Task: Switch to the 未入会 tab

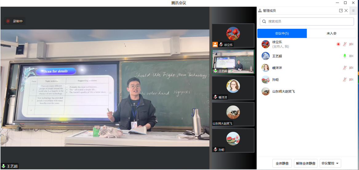Action: click(x=331, y=33)
